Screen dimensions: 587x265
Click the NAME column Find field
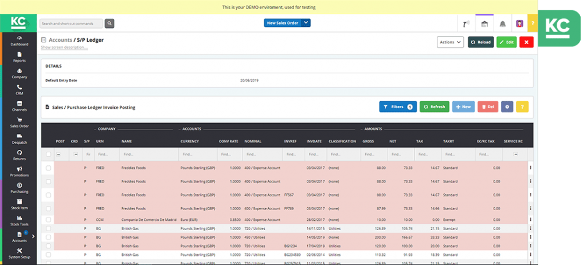pyautogui.click(x=148, y=154)
